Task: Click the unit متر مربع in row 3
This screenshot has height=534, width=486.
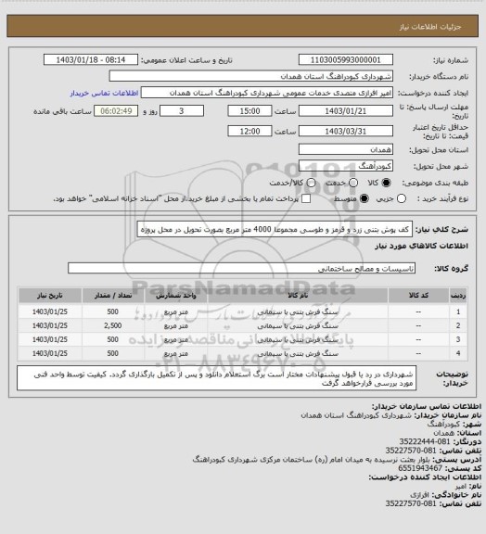Action: (x=176, y=340)
